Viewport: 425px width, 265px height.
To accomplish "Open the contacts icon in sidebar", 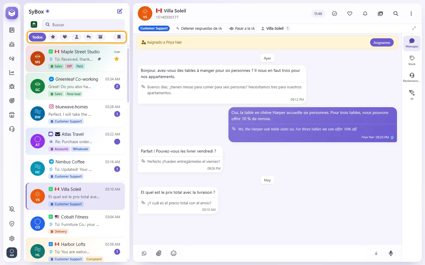I will [12, 30].
